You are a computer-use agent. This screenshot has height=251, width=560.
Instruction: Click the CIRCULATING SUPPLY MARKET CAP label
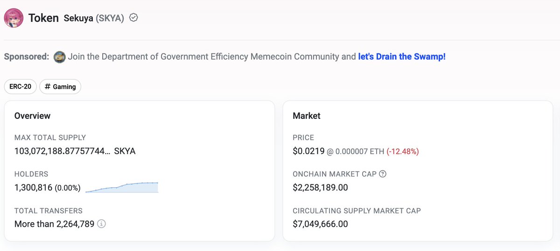tap(357, 210)
